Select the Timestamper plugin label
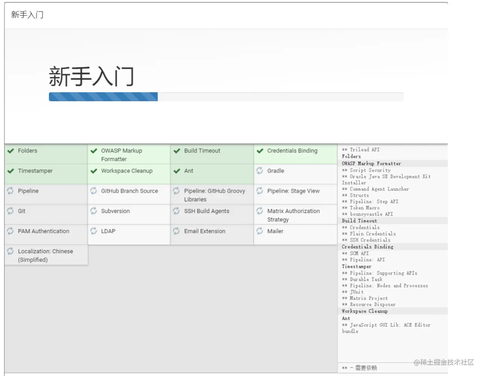Screen dimensions: 484x376 coord(35,171)
